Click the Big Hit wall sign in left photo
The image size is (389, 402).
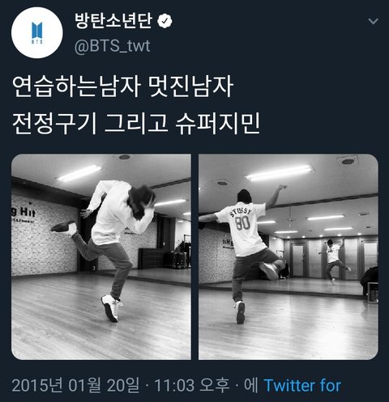pyautogui.click(x=24, y=214)
